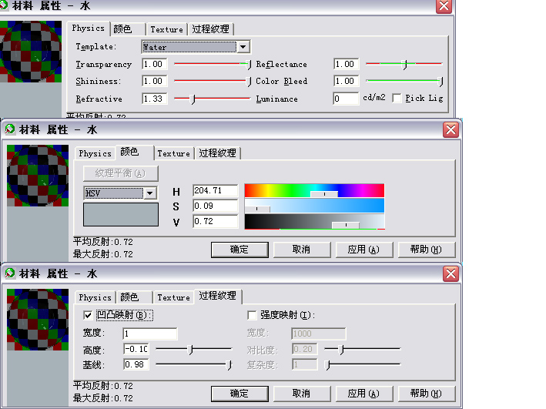The width and height of the screenshot is (546, 409).
Task: Click the gray color preview swatch
Action: pos(121,215)
